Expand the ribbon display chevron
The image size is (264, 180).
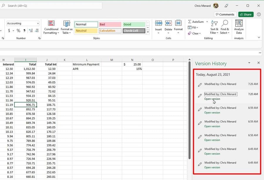(x=259, y=37)
